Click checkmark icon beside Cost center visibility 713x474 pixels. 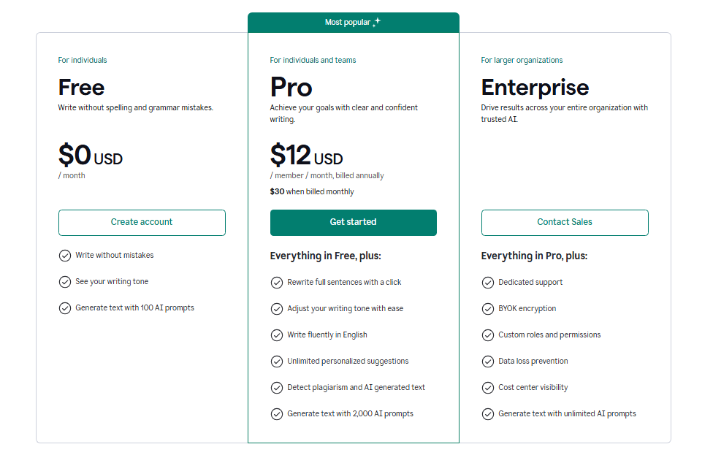pyautogui.click(x=487, y=388)
